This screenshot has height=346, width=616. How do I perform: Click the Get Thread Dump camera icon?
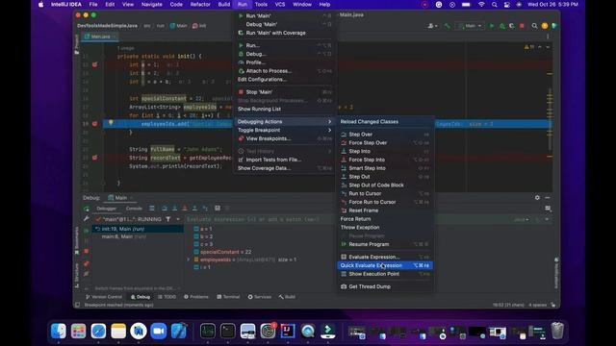pyautogui.click(x=344, y=286)
